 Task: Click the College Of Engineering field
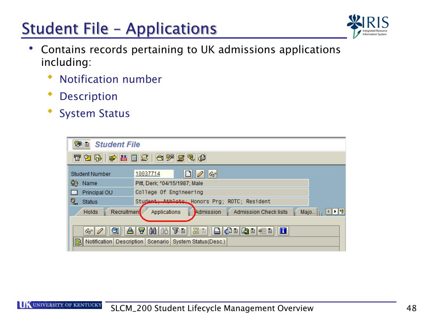pos(221,193)
